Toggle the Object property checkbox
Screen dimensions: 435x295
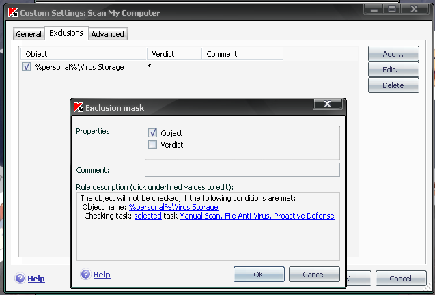[x=153, y=133]
